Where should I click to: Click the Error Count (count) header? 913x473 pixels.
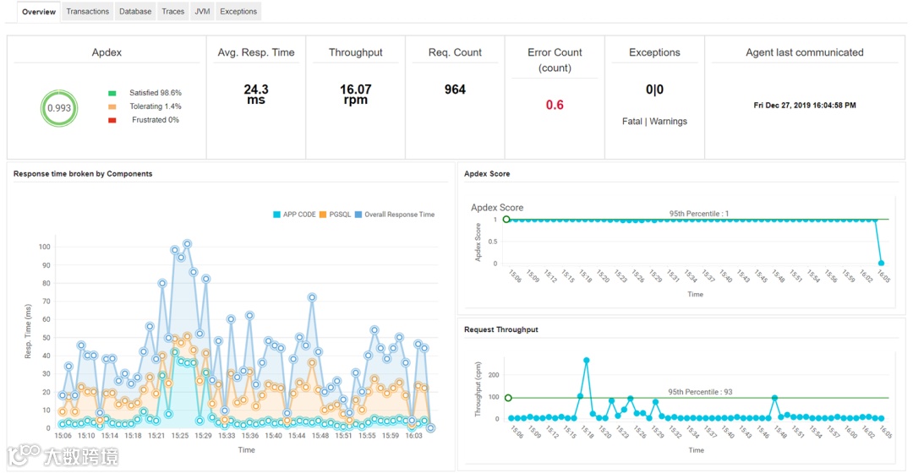[x=555, y=60]
